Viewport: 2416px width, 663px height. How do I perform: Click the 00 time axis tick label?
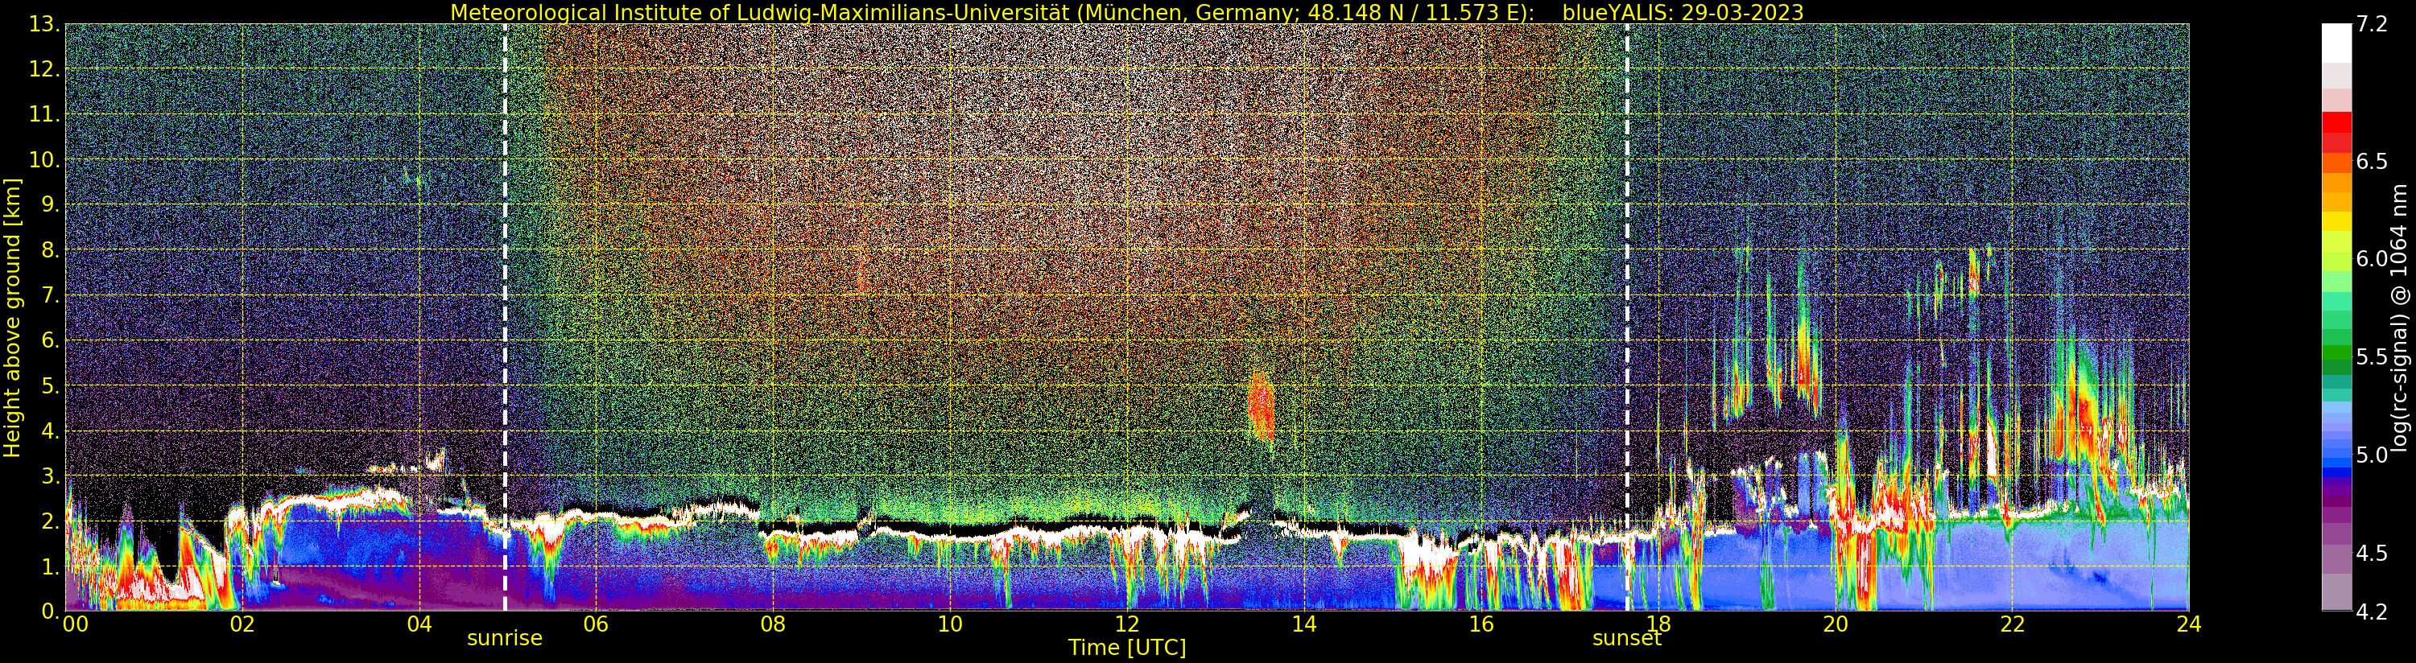tap(75, 624)
